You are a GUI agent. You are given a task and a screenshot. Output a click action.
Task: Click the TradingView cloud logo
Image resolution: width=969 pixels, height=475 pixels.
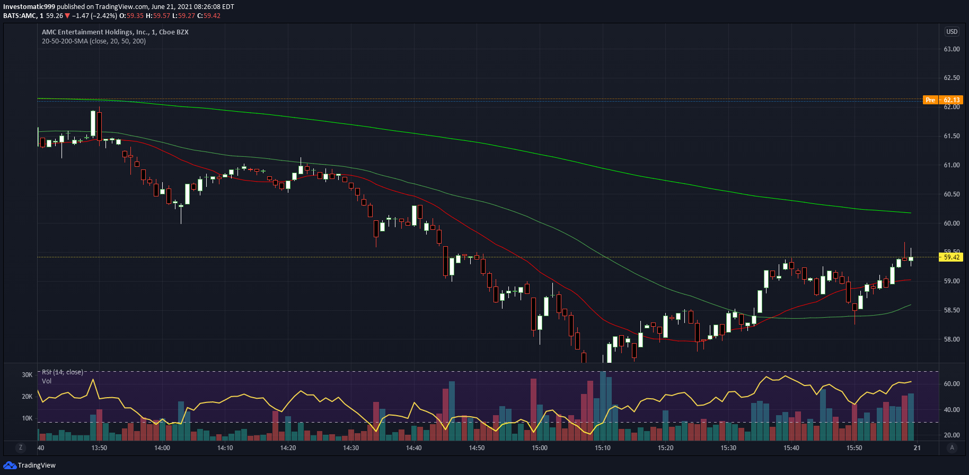10,465
